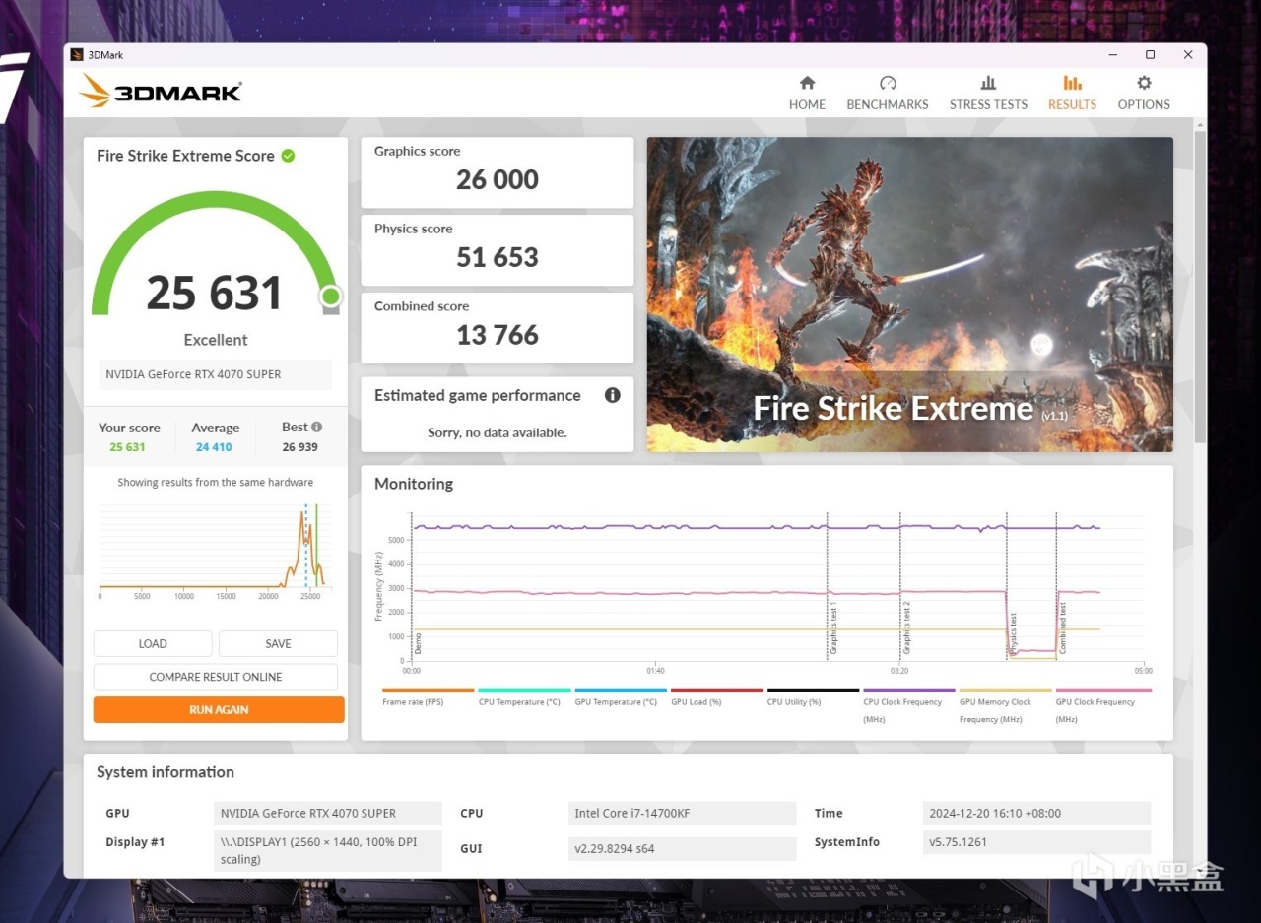Click the green verified checkmark beside the score title
The height and width of the screenshot is (923, 1261).
coord(288,156)
